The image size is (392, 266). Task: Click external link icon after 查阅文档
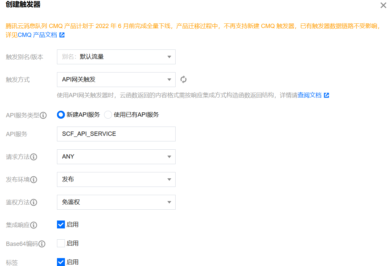pos(326,95)
